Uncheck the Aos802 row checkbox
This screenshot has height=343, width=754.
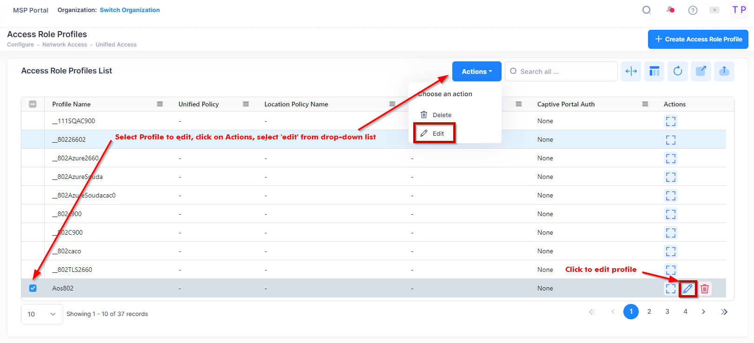pyautogui.click(x=33, y=288)
